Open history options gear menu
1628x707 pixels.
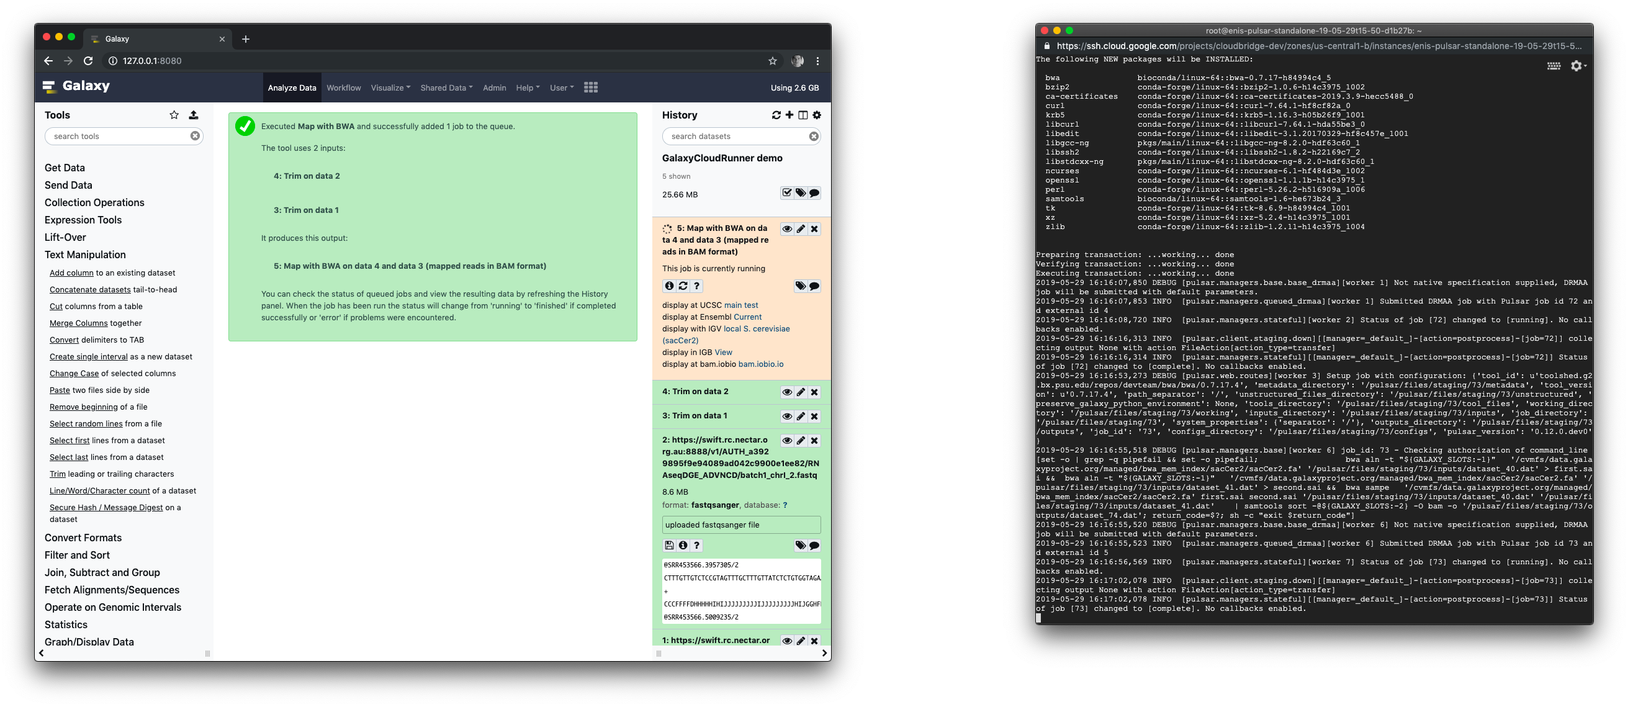tap(817, 115)
